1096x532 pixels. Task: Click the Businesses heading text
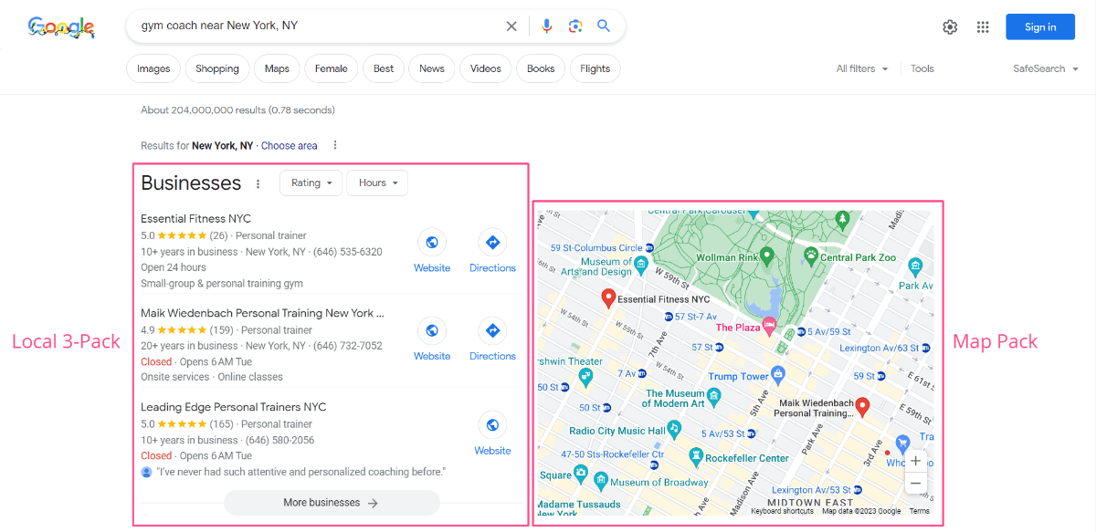tap(191, 183)
